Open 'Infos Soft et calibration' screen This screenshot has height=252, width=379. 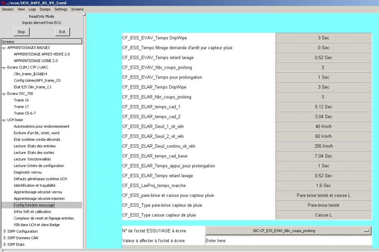pyautogui.click(x=32, y=212)
